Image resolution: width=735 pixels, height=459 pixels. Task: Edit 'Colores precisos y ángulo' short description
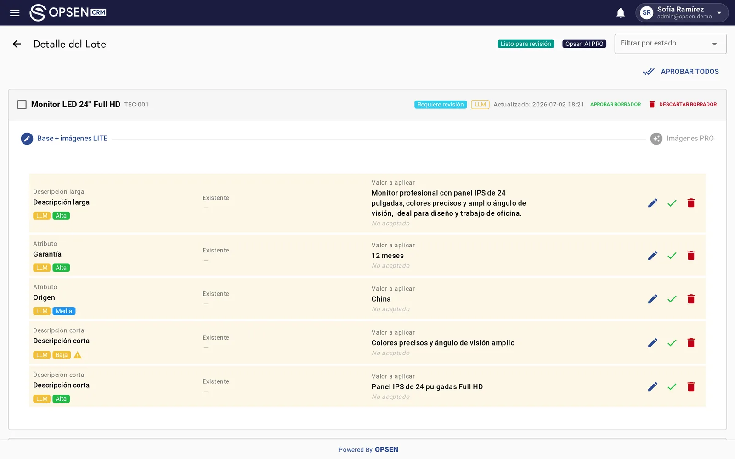(x=653, y=343)
